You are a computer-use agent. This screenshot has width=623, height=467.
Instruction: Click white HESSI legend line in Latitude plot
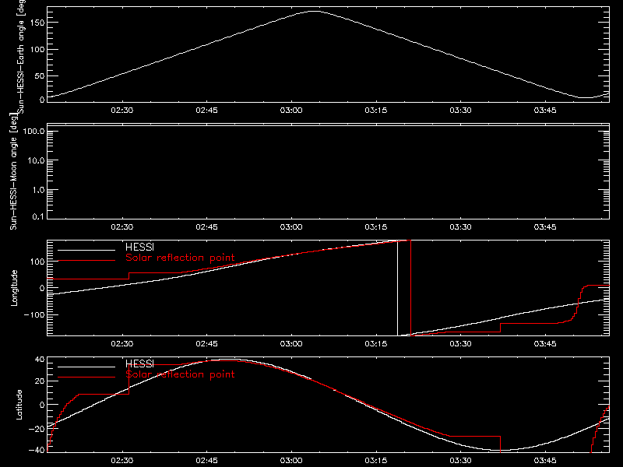[x=86, y=367]
